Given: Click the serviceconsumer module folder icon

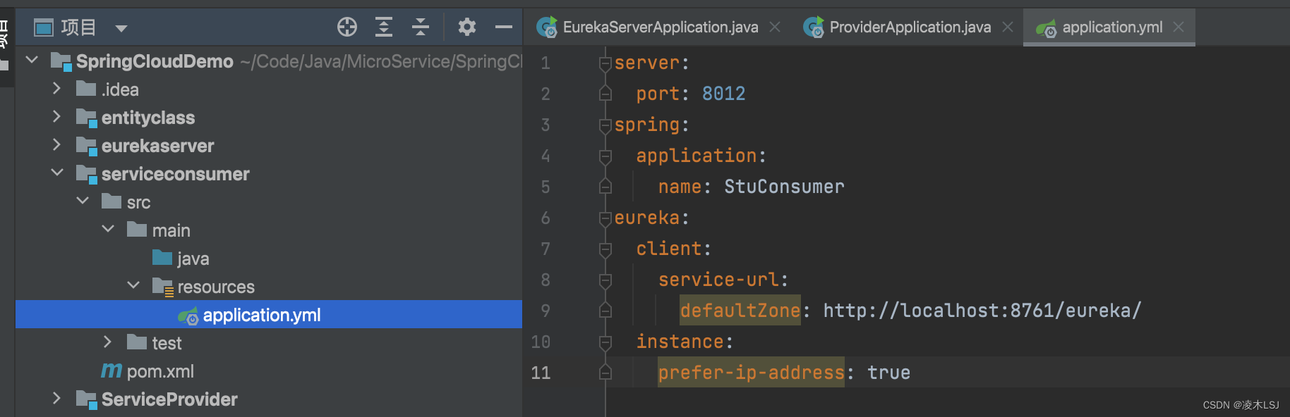Looking at the screenshot, I should [87, 174].
